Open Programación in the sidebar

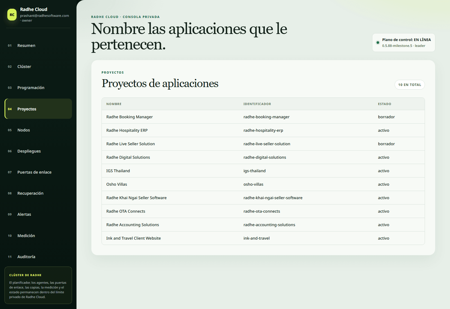coord(38,88)
